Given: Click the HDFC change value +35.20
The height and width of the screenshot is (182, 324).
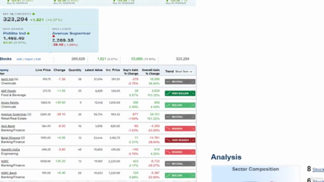Looking at the screenshot, I should tap(60, 161).
